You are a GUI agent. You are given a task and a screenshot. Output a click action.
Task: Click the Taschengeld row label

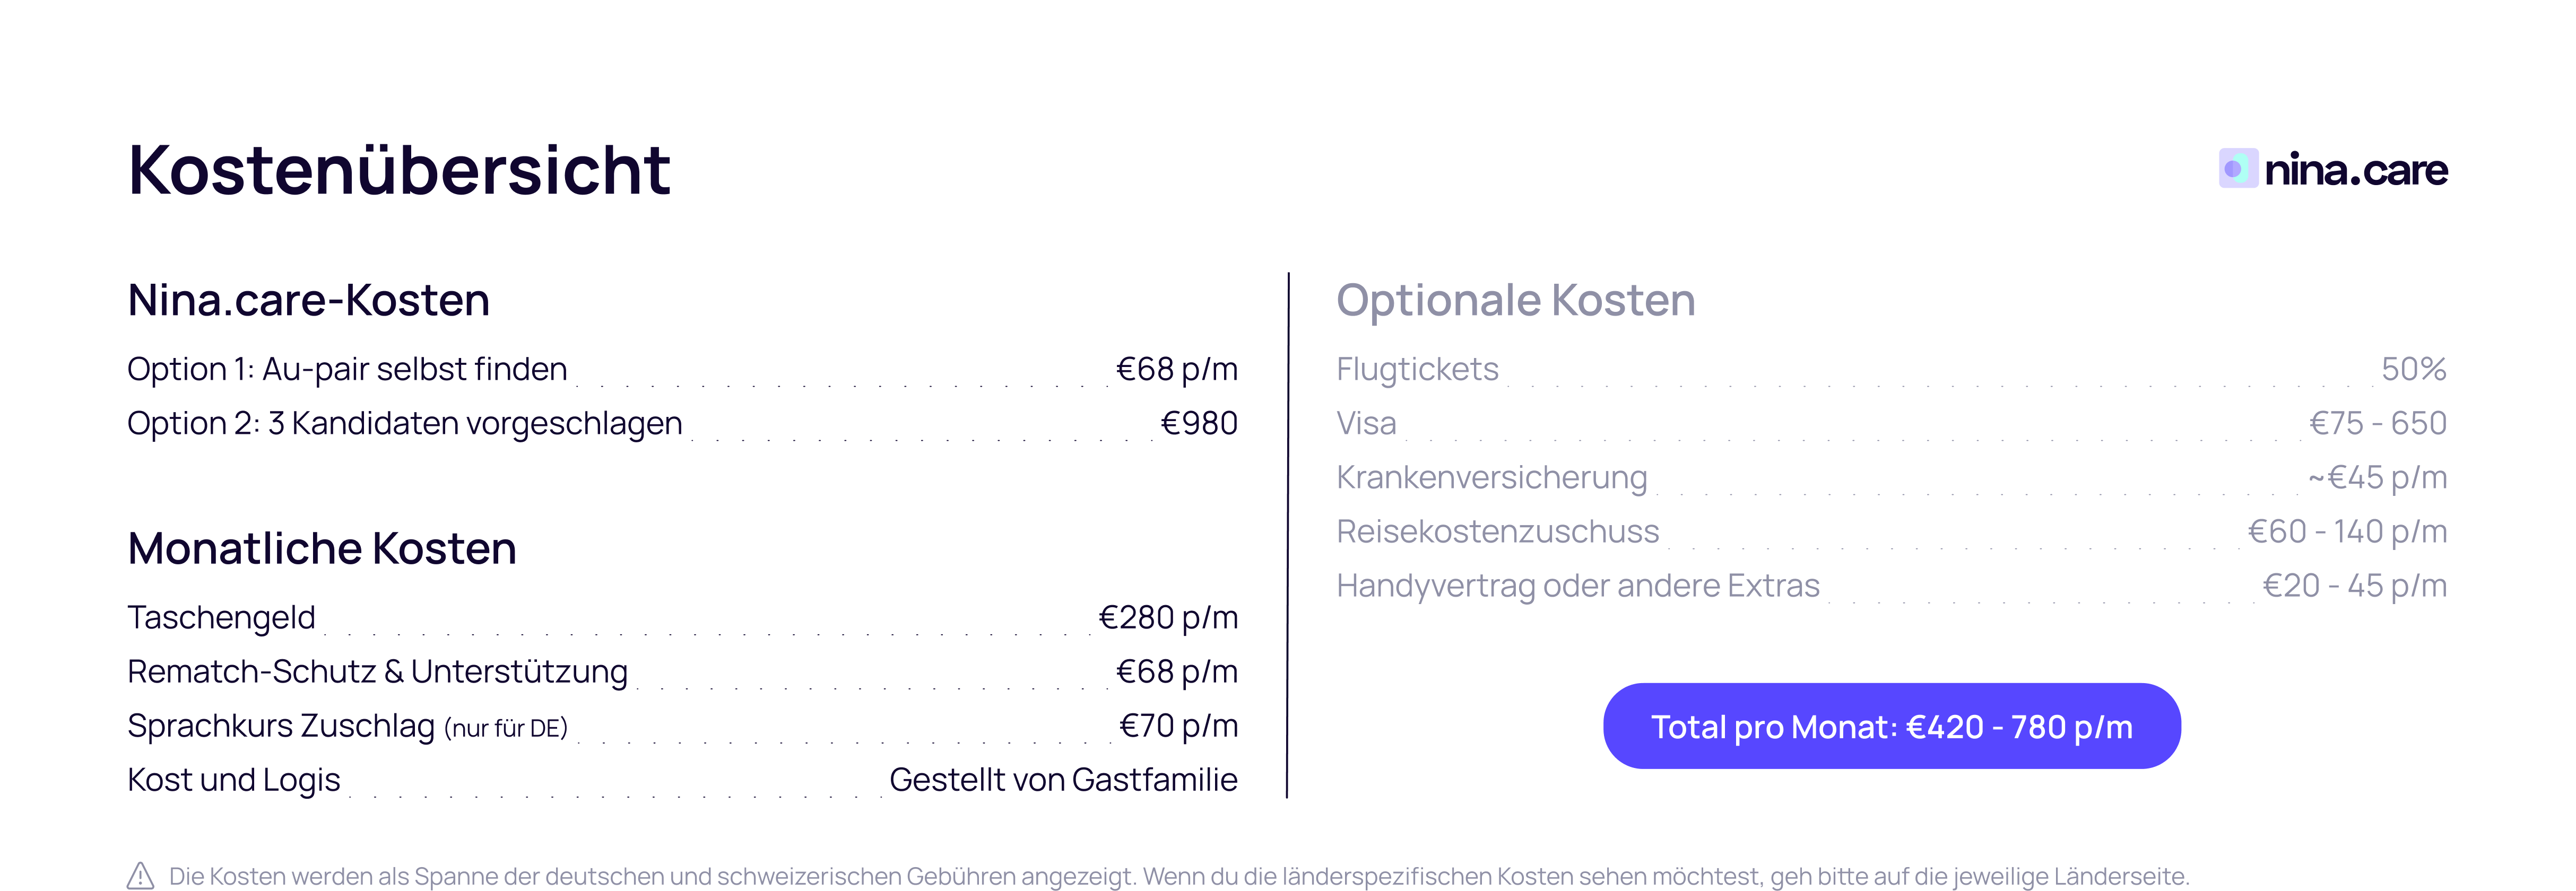[221, 617]
